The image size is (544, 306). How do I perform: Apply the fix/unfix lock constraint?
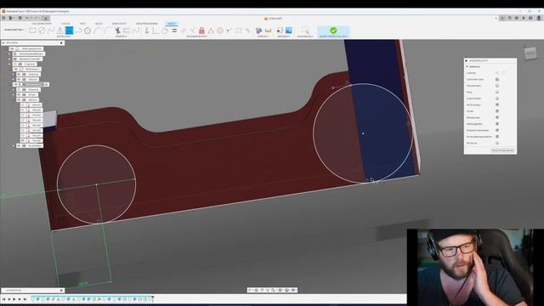click(201, 31)
